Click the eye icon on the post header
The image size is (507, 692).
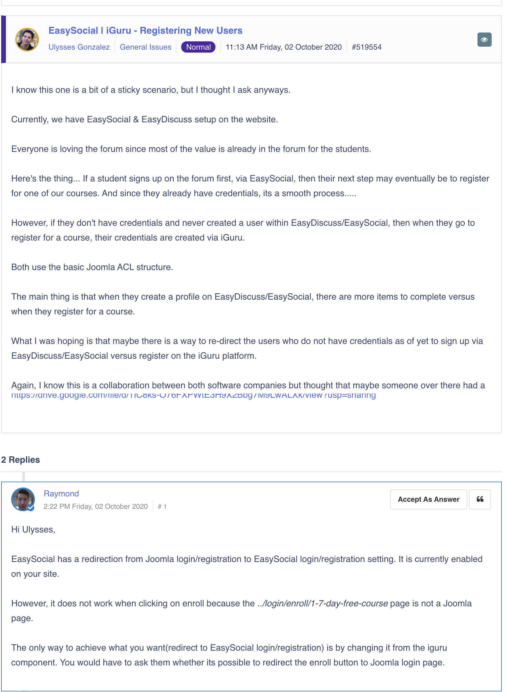pyautogui.click(x=484, y=40)
